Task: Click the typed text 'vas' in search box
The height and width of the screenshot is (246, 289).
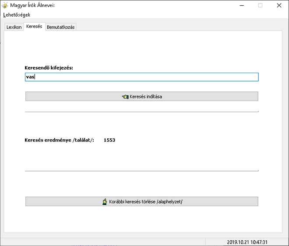Action: tap(30, 77)
